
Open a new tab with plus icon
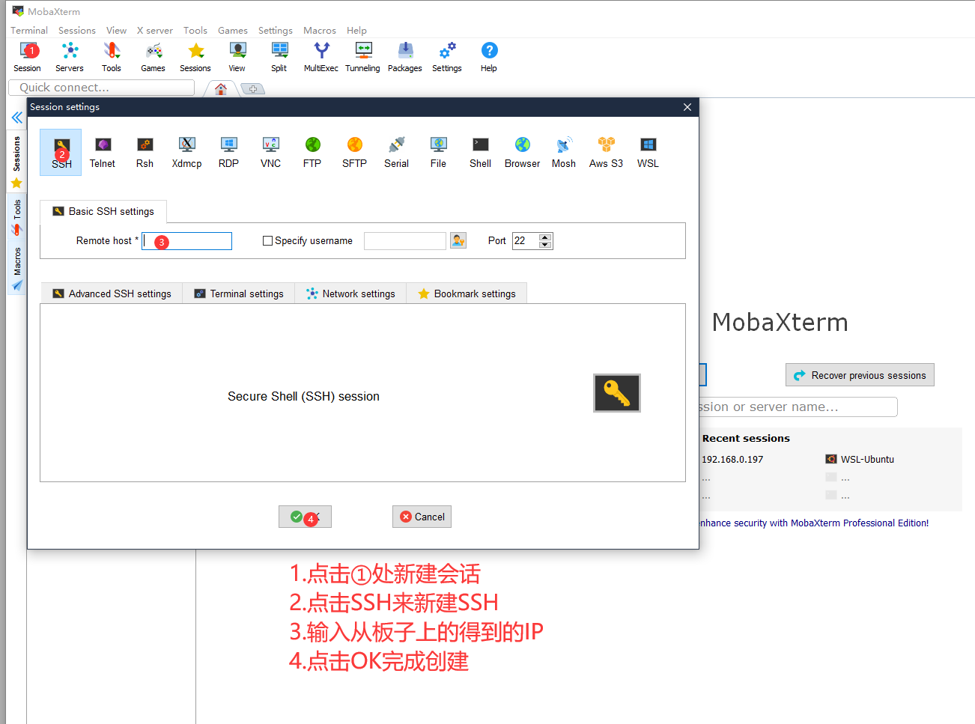[253, 89]
